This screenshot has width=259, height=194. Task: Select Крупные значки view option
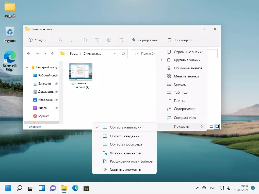pyautogui.click(x=187, y=60)
